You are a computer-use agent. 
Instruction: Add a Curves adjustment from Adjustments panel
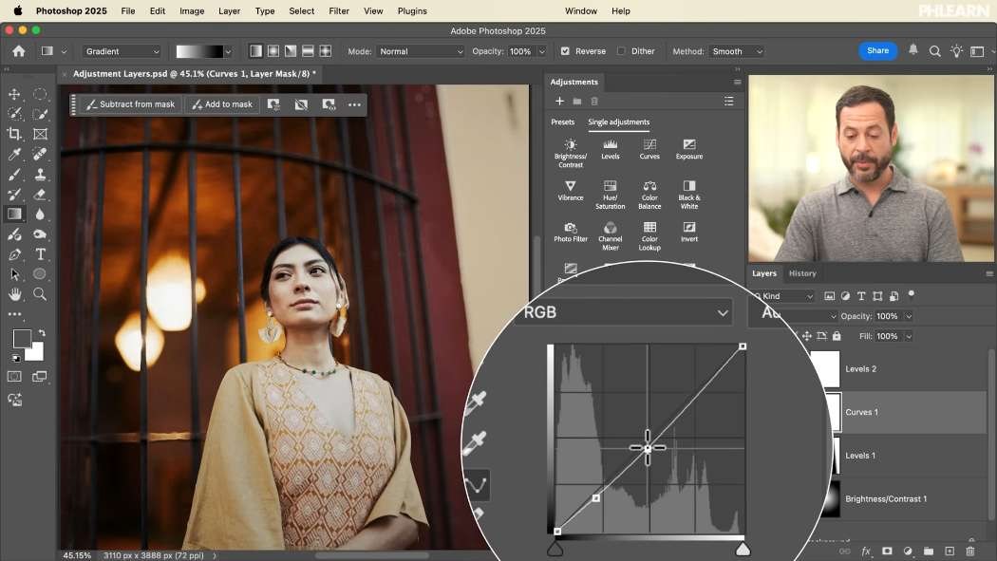click(x=649, y=149)
